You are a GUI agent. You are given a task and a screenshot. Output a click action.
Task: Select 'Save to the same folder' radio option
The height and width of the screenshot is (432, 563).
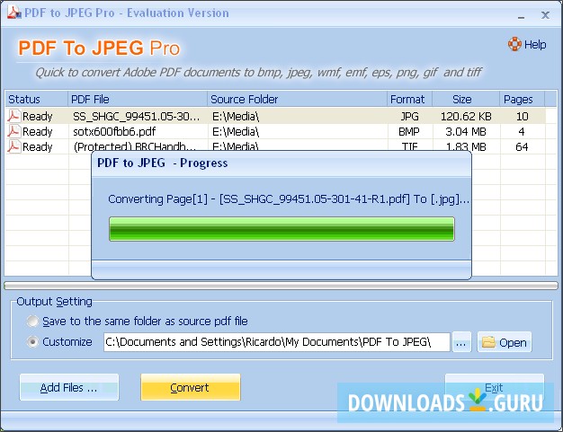coord(32,321)
